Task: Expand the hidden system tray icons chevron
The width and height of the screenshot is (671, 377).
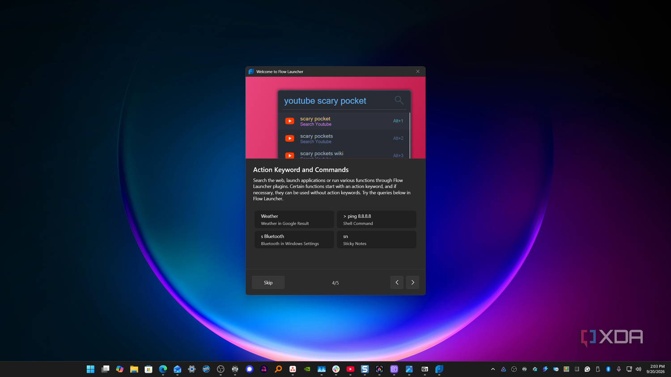Action: pos(493,369)
